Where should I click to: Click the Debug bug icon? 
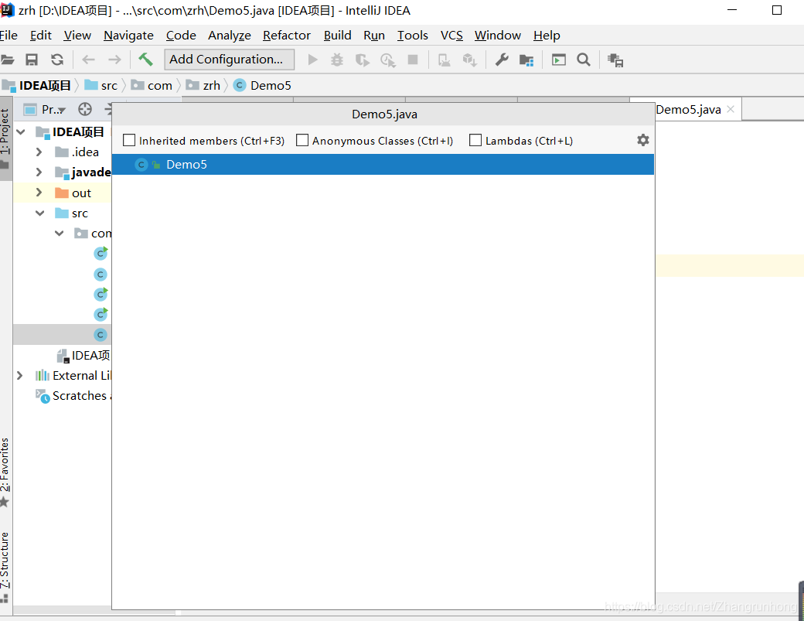point(337,60)
